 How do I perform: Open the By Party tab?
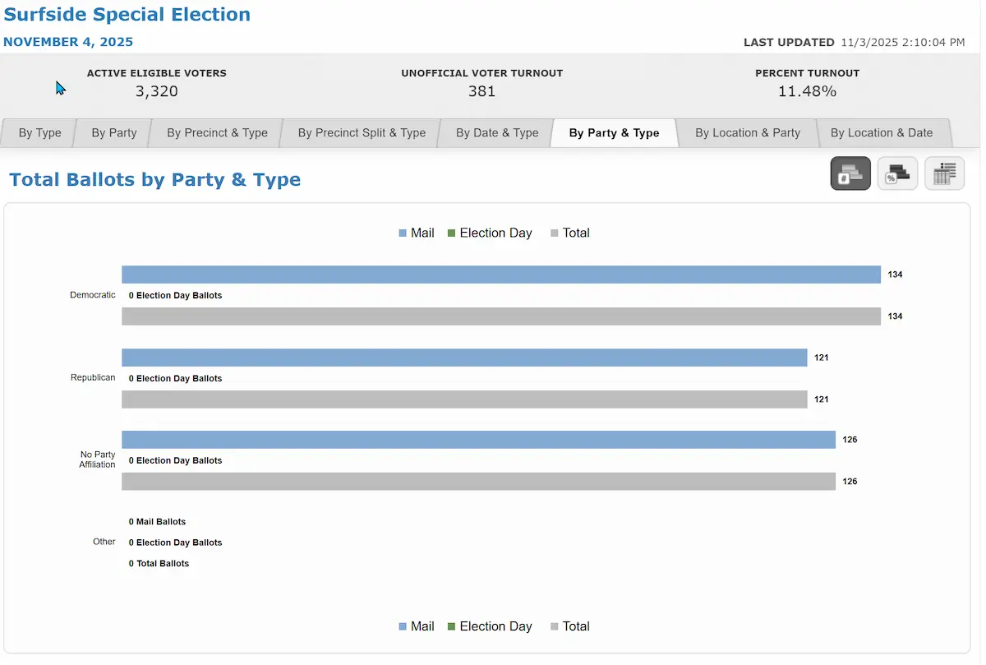pos(114,133)
